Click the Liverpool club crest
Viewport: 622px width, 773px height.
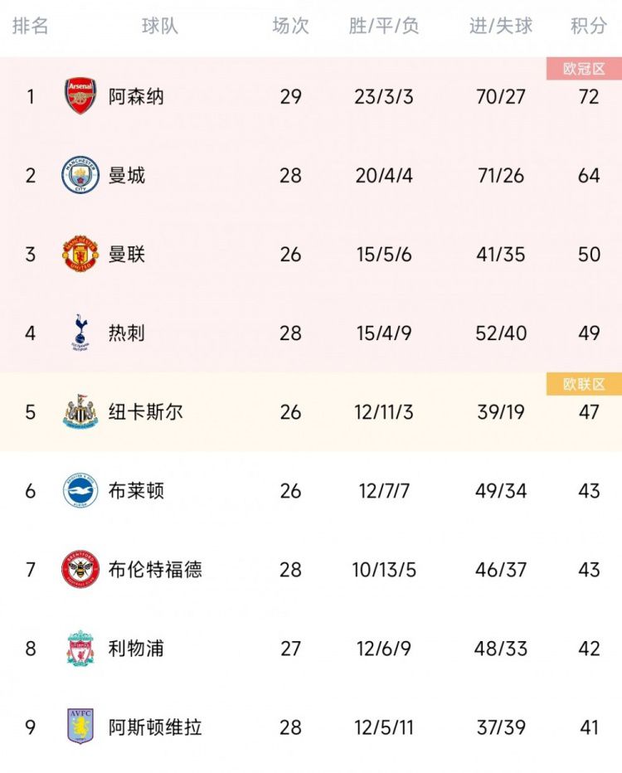click(x=81, y=648)
